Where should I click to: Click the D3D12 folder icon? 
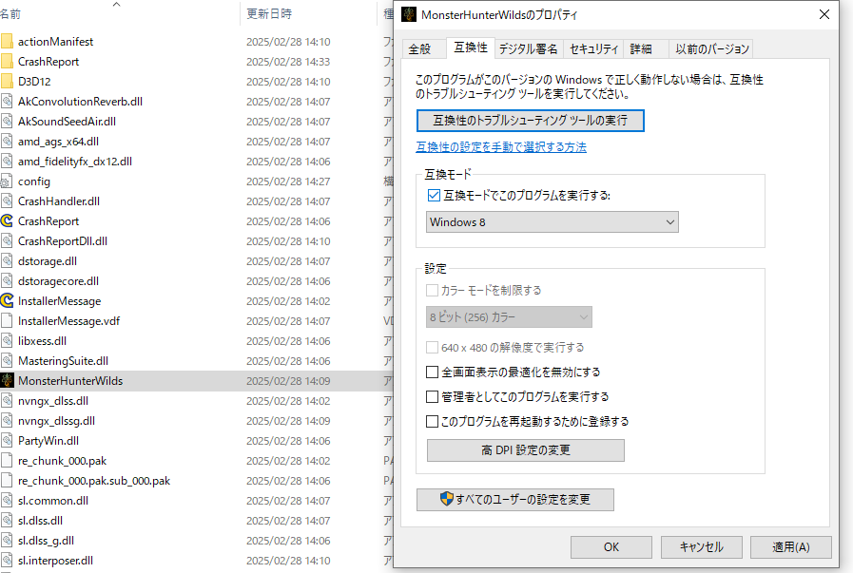click(x=7, y=82)
